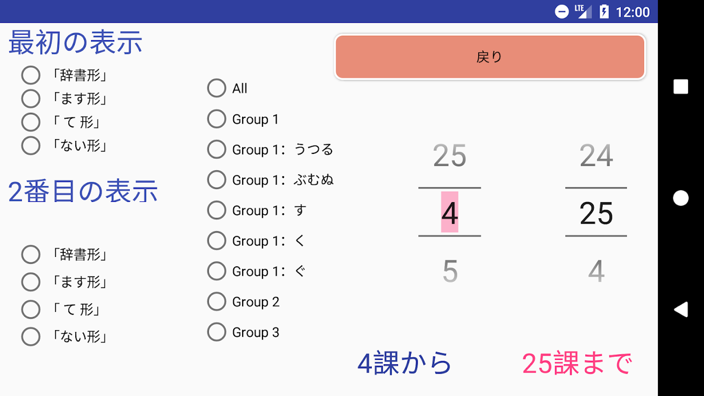This screenshot has height=396, width=704.
Task: Tap the Android back navigation triangle
Action: pos(681,309)
